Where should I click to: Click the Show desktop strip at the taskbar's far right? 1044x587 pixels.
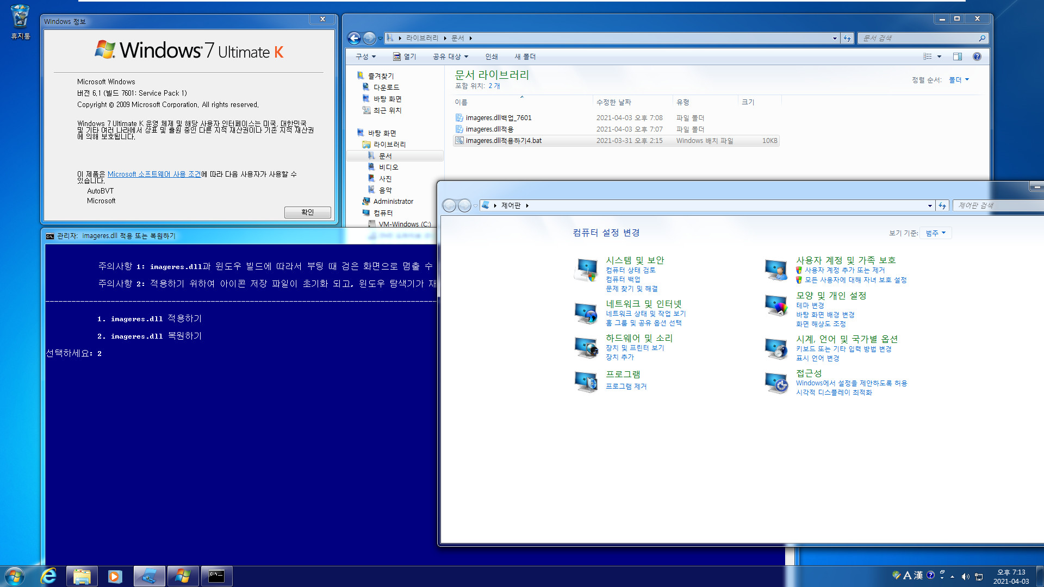click(1040, 576)
